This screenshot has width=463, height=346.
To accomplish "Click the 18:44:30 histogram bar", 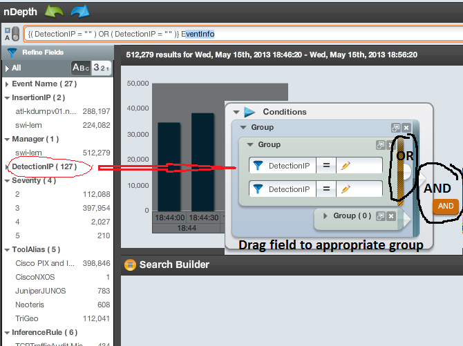I will 202,162.
